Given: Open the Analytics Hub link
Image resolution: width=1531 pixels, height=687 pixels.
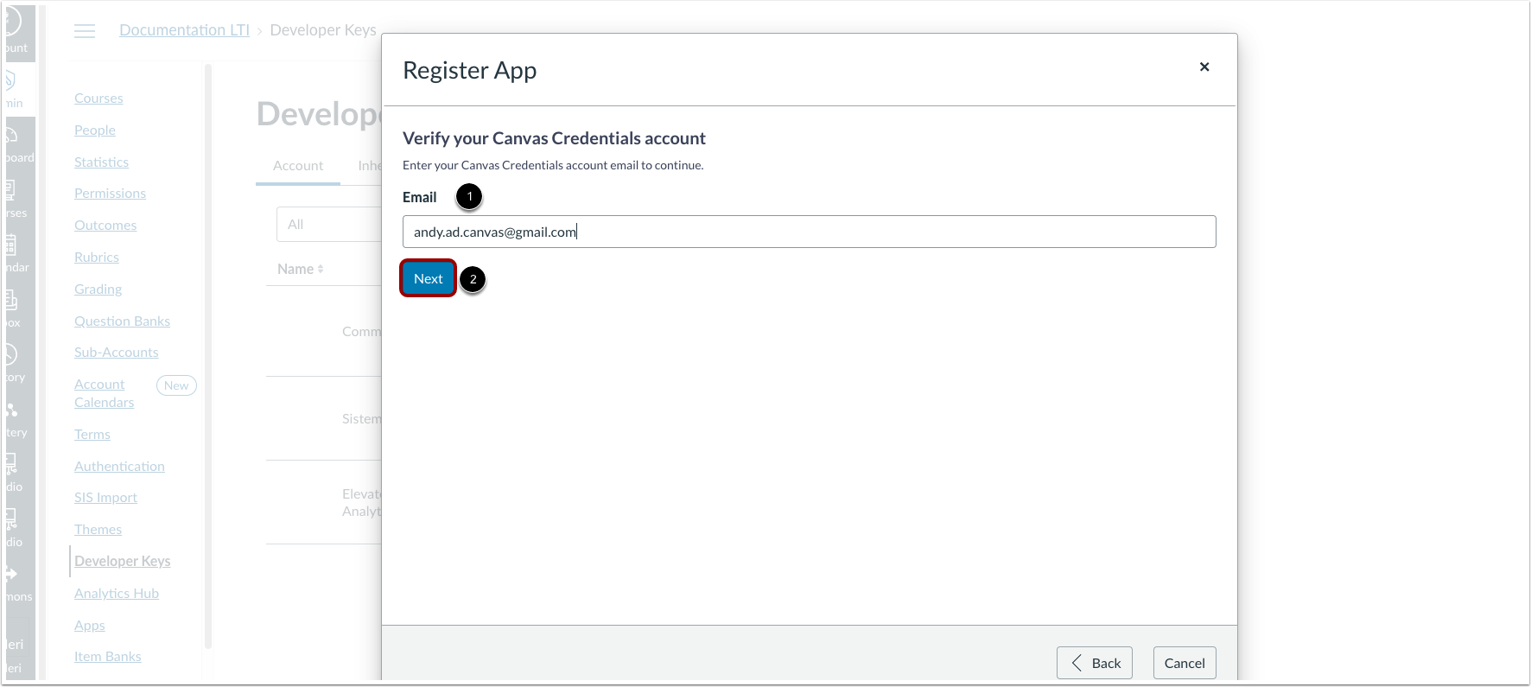Looking at the screenshot, I should pyautogui.click(x=117, y=594).
